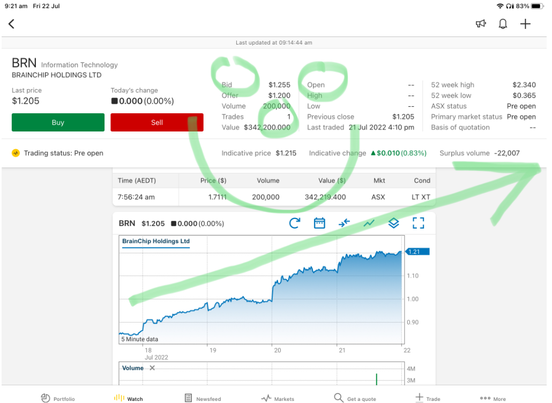This screenshot has width=552, height=403.
Task: Open the Newsfeed tab
Action: (203, 398)
